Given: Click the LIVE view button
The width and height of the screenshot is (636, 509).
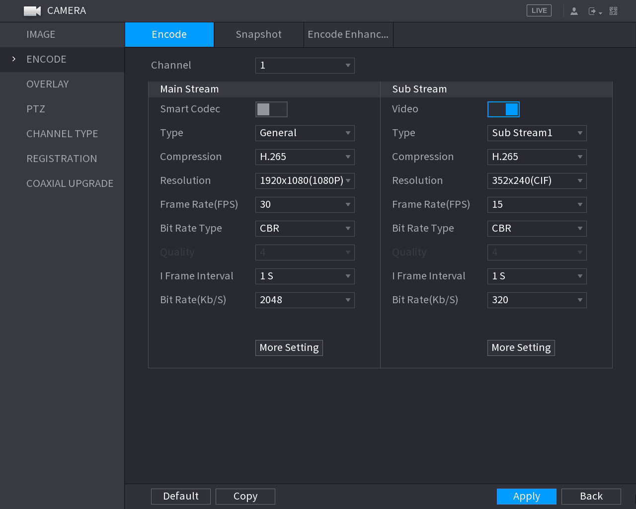Looking at the screenshot, I should 539,10.
